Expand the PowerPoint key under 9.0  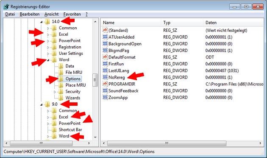click(48, 124)
